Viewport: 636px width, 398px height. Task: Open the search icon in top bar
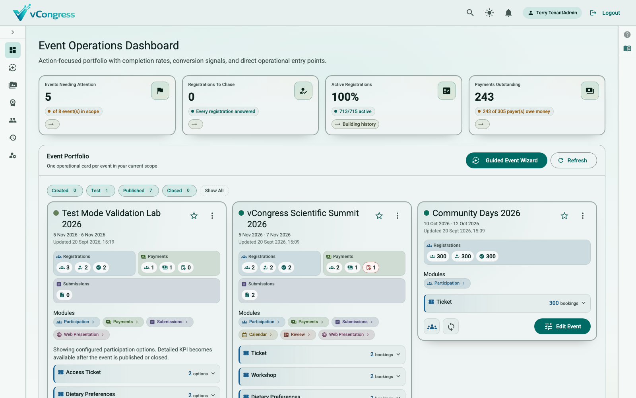point(470,13)
